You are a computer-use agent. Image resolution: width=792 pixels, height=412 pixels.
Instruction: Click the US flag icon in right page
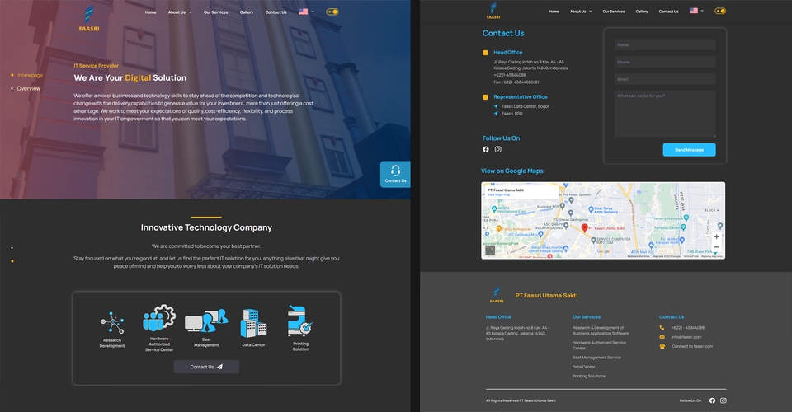point(694,11)
